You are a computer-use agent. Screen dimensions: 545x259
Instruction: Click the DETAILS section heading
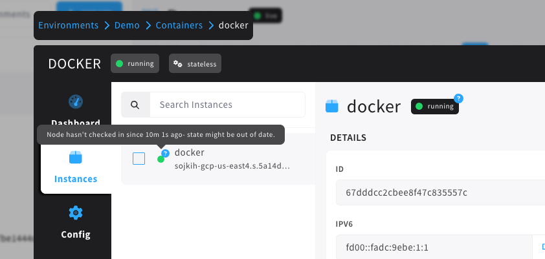[348, 138]
